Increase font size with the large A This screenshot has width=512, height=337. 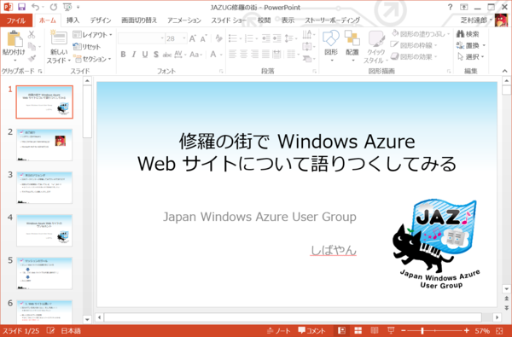point(192,38)
